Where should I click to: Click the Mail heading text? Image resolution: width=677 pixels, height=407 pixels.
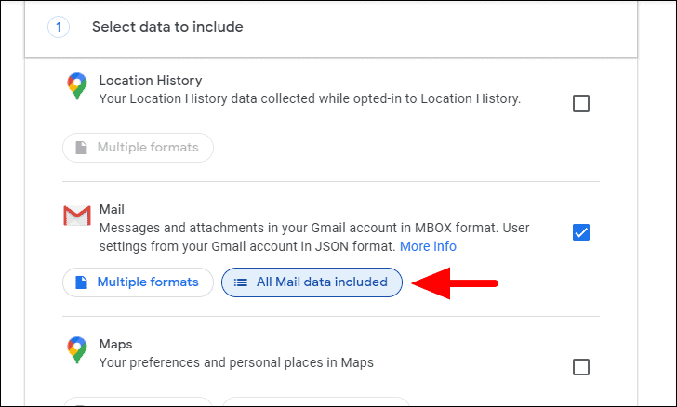pos(112,209)
